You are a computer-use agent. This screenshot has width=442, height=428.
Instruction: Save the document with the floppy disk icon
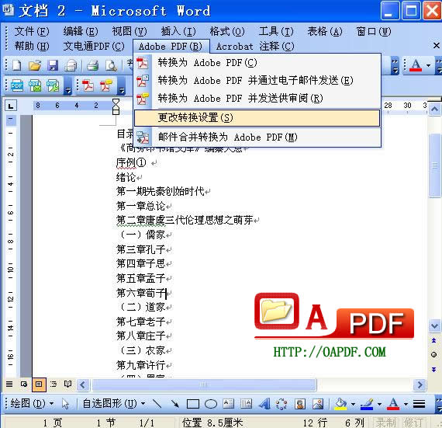click(x=53, y=65)
